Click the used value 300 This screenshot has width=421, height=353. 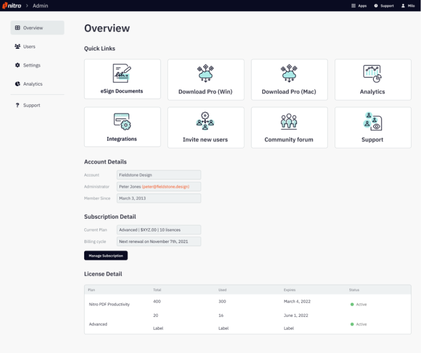tap(222, 301)
